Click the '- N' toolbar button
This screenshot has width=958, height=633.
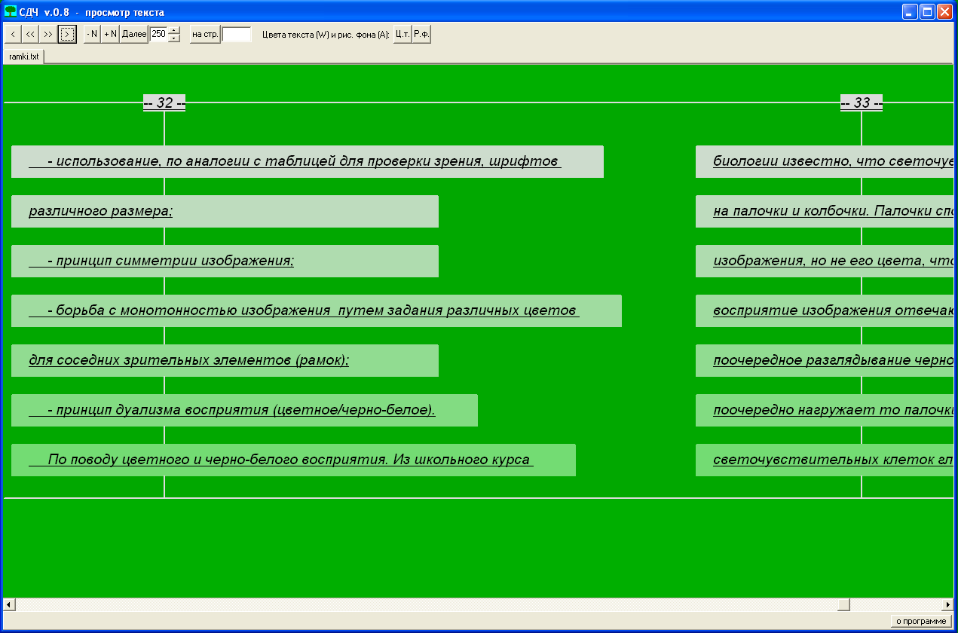pyautogui.click(x=92, y=34)
